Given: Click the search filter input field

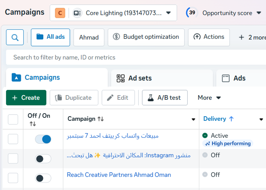Looking at the screenshot, I should pyautogui.click(x=136, y=57).
